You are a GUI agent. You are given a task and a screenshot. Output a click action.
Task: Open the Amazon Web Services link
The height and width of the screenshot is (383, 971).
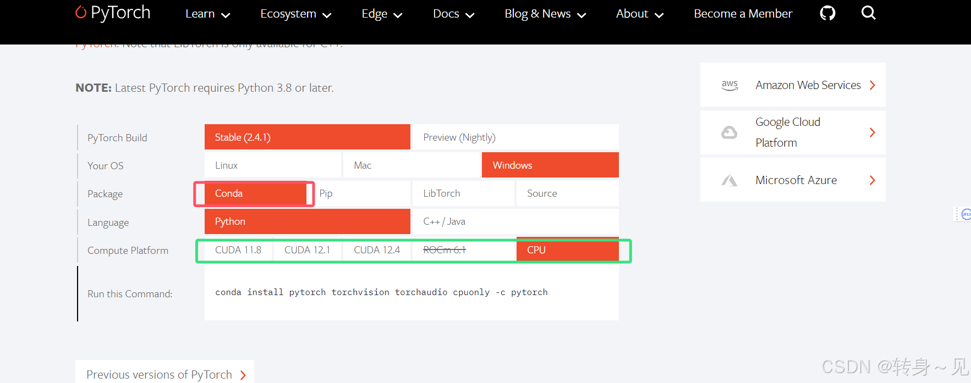click(x=793, y=85)
